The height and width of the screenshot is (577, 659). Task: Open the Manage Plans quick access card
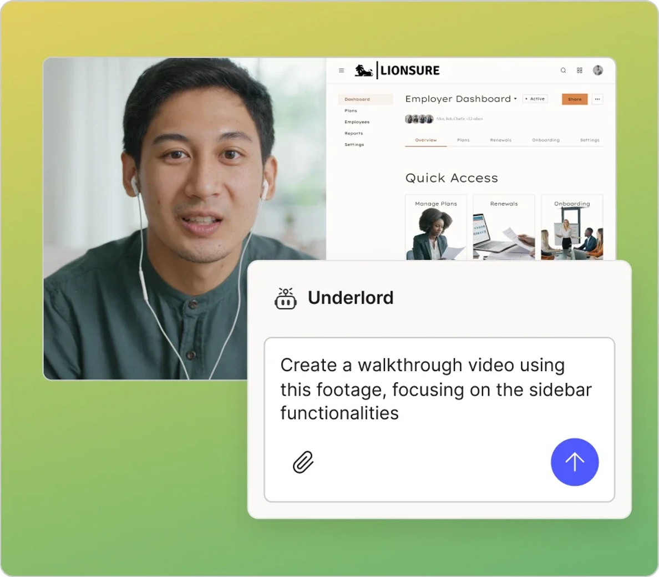click(436, 227)
